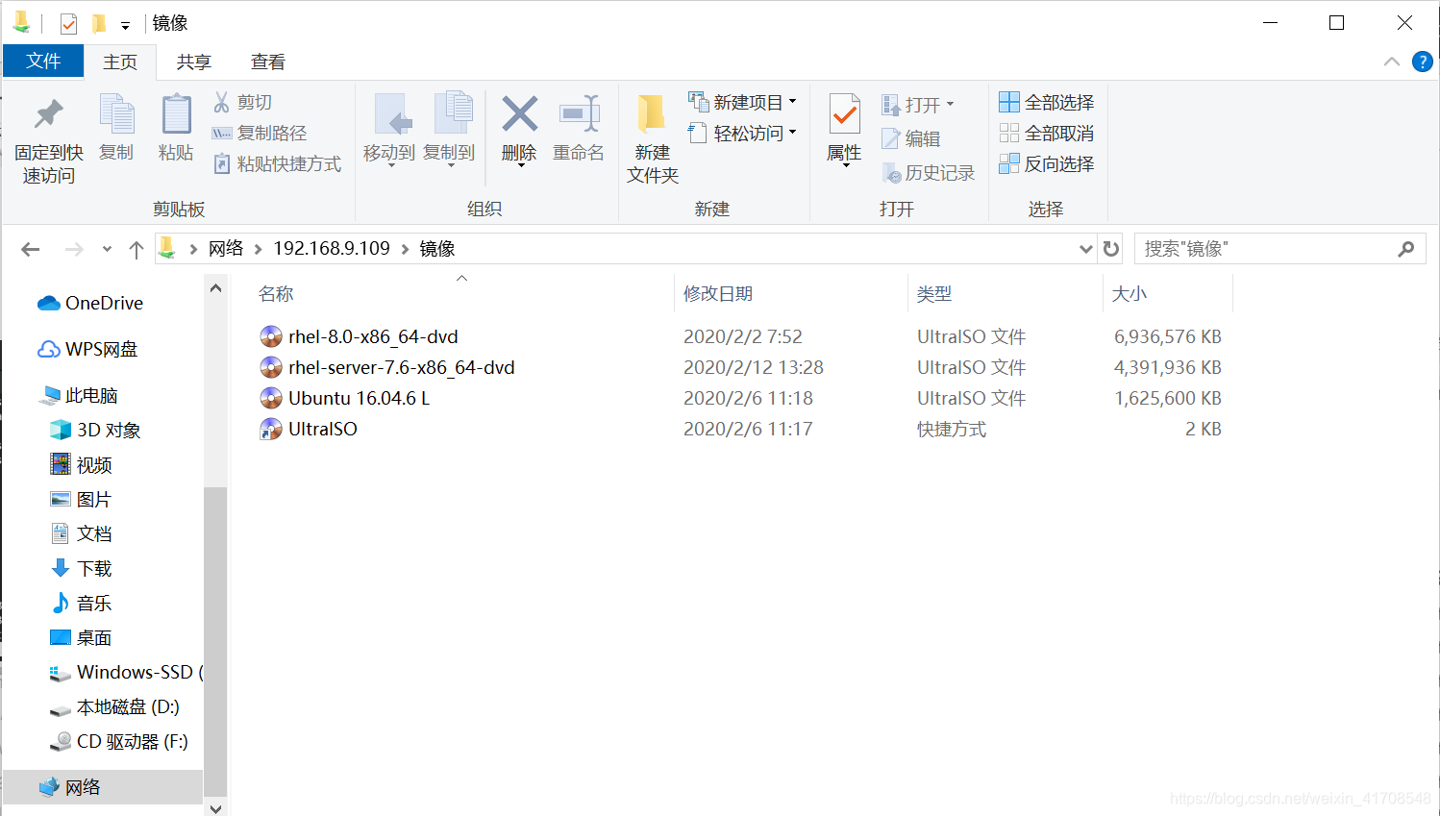Click the search magnifier icon

click(x=1406, y=249)
